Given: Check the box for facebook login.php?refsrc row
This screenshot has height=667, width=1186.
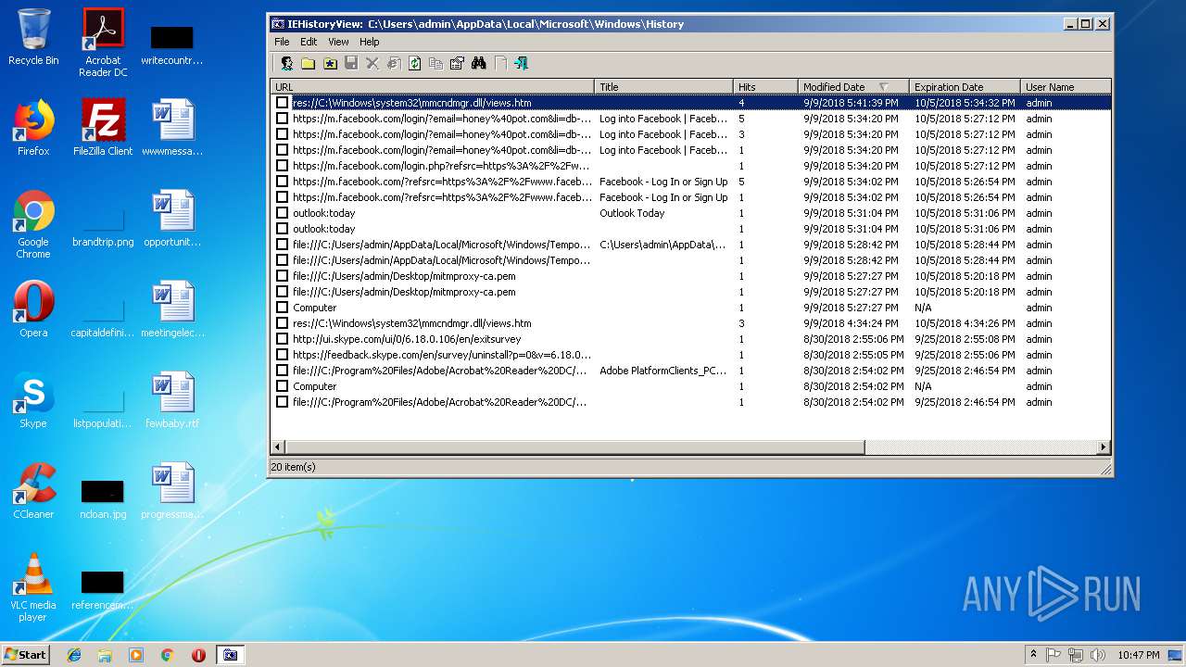Looking at the screenshot, I should coord(283,166).
